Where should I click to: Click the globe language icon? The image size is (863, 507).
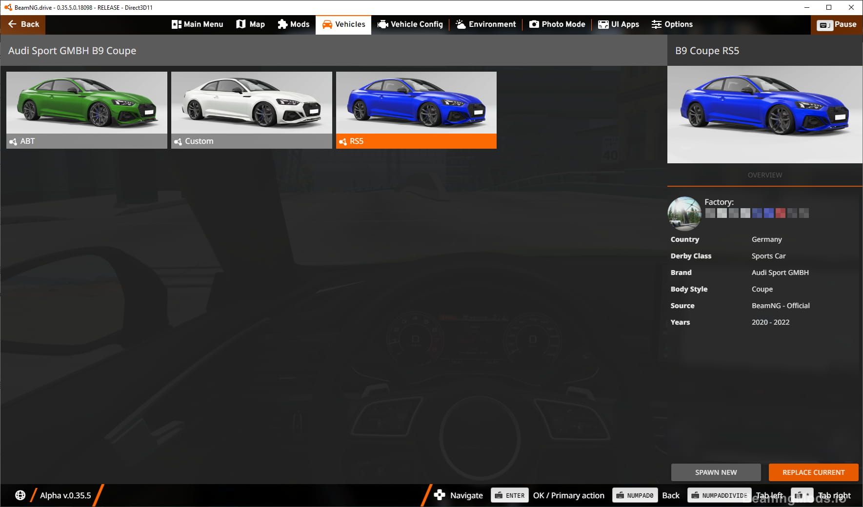(x=20, y=495)
